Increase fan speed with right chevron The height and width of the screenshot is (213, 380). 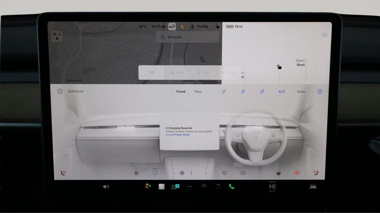pyautogui.click(x=206, y=173)
